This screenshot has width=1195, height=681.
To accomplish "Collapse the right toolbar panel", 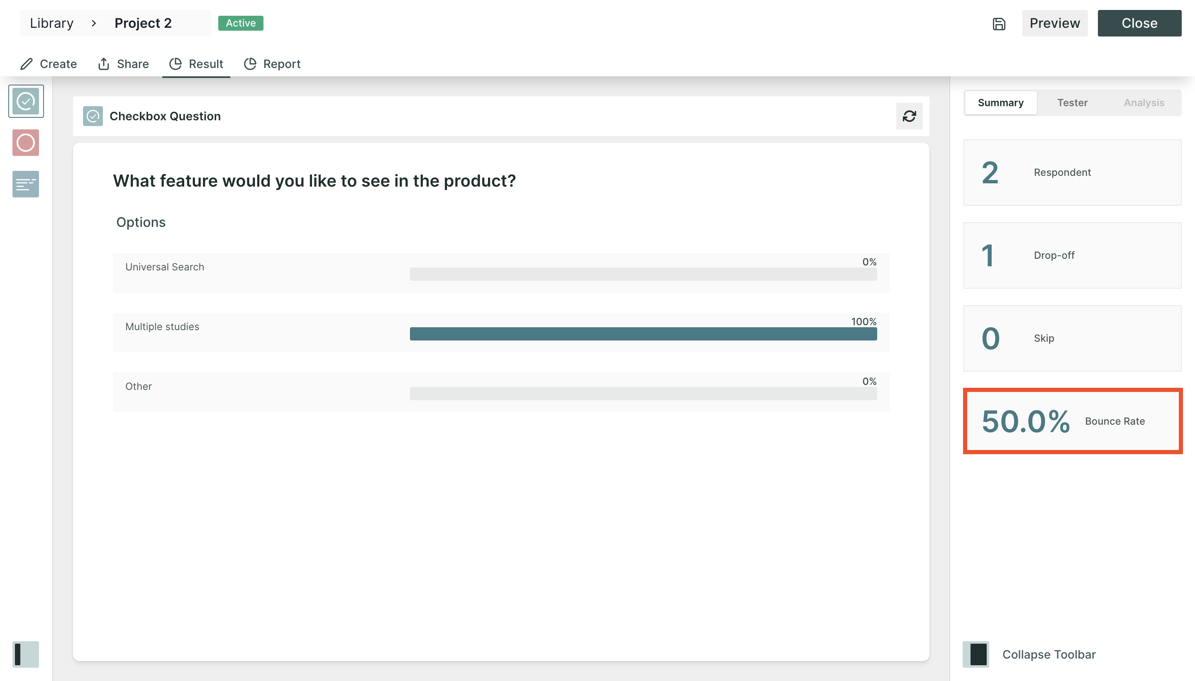I will point(976,654).
